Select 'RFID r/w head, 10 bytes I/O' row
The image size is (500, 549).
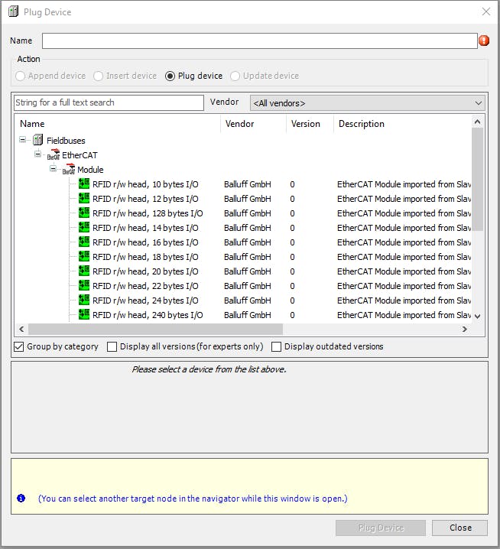pyautogui.click(x=243, y=184)
